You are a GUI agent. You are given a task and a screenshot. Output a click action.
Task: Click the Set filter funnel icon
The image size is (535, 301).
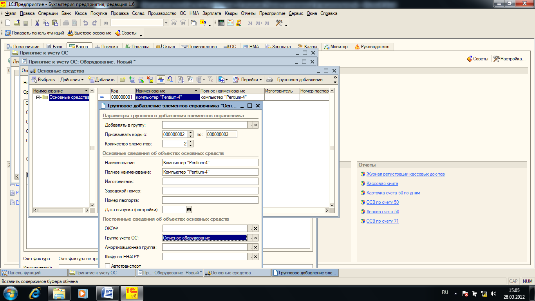[181, 80]
